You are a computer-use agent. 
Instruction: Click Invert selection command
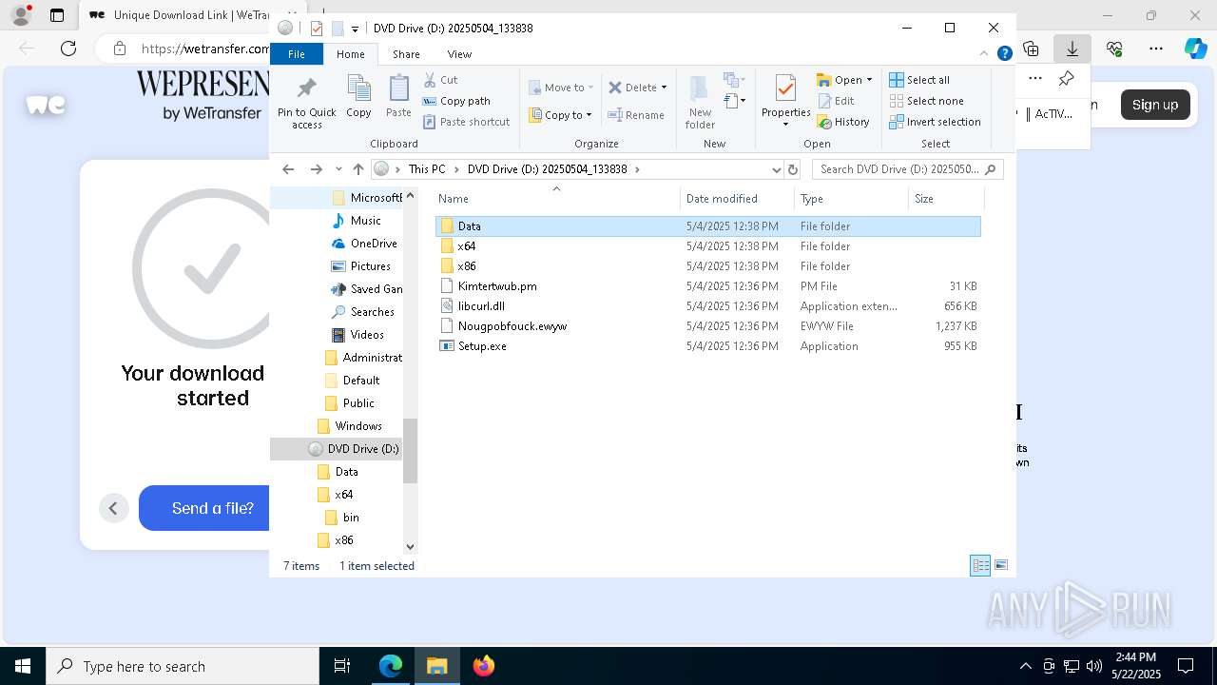pyautogui.click(x=935, y=122)
